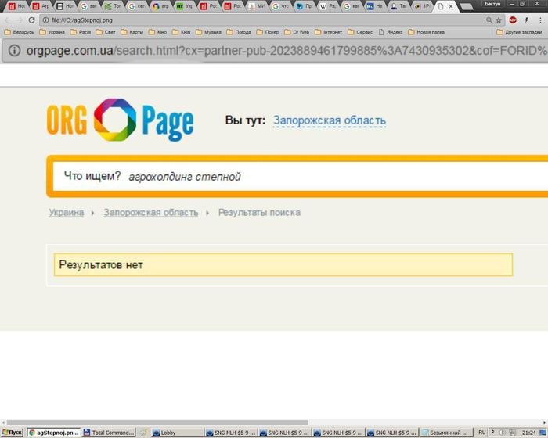Image resolution: width=548 pixels, height=438 pixels.
Task: Open the Chrome three-dot menu
Action: coord(541,20)
